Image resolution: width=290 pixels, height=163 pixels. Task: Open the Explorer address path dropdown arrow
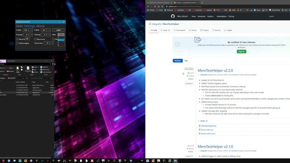coord(24,78)
